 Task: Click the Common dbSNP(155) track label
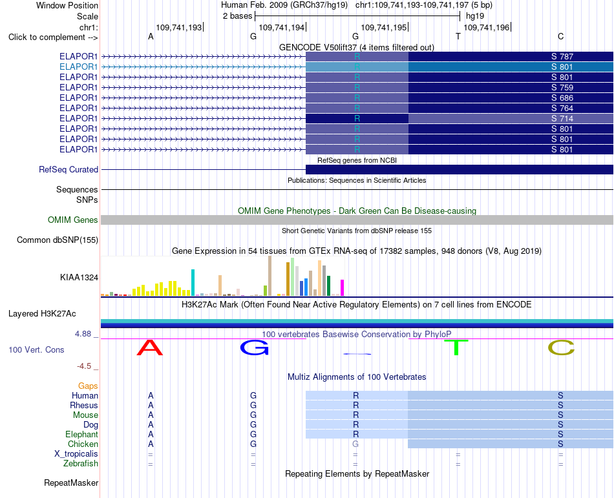point(57,240)
